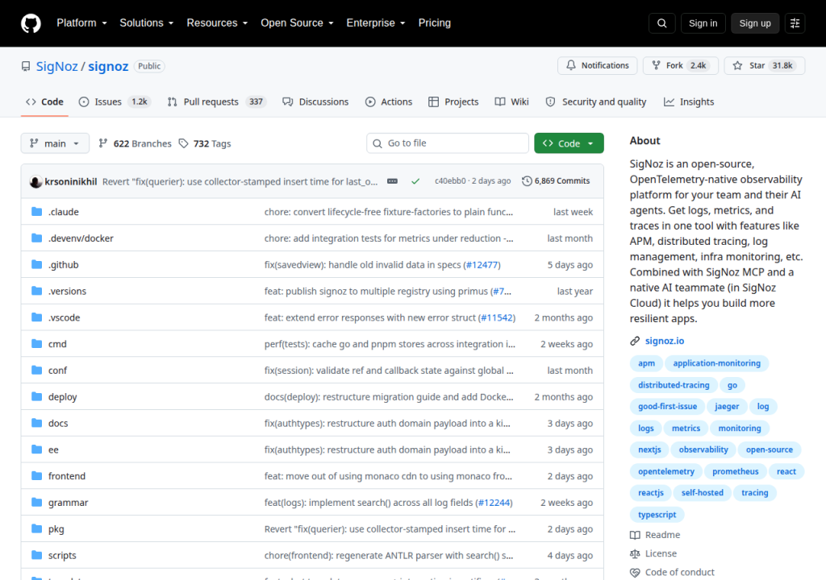Open the Code of conduct link
The image size is (826, 580).
(x=672, y=572)
